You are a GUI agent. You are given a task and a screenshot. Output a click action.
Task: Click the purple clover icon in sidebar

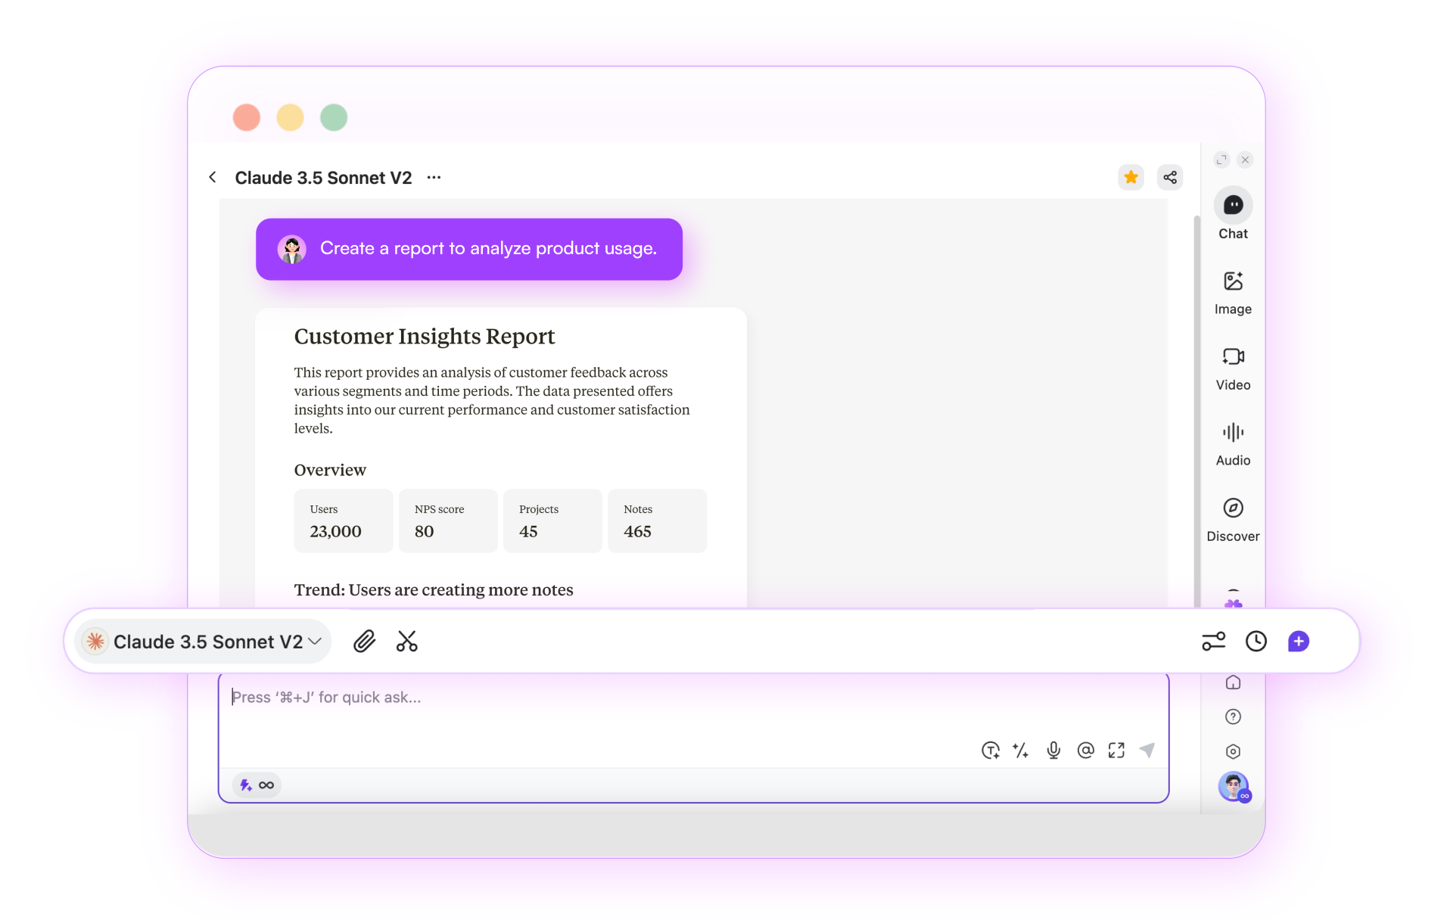(x=1233, y=603)
